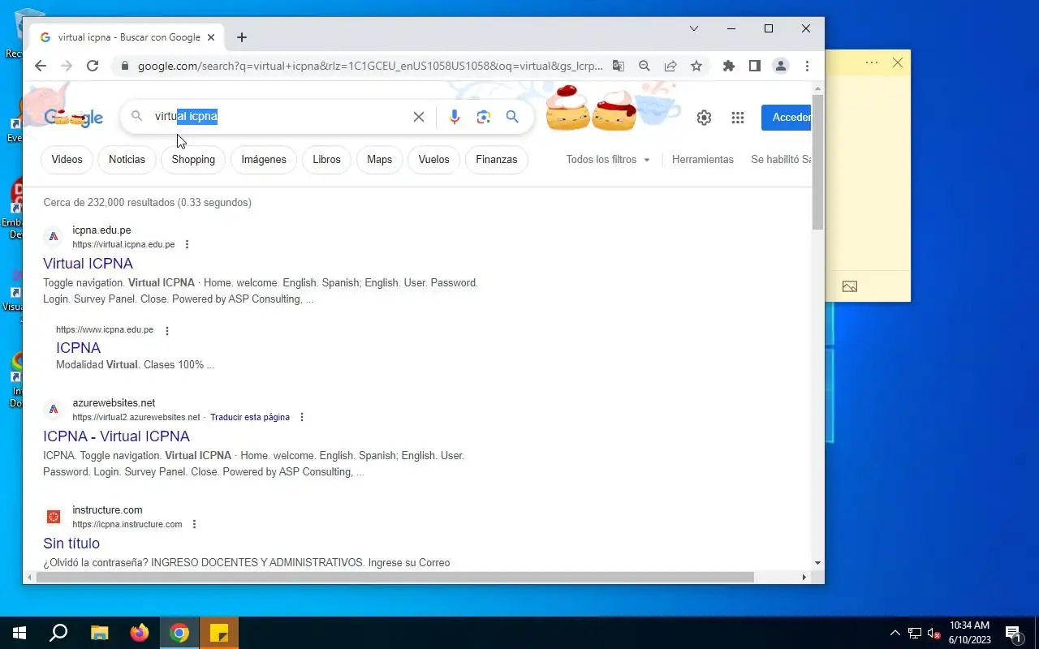Image resolution: width=1039 pixels, height=649 pixels.
Task: Show hidden system tray icons
Action: [x=895, y=633]
